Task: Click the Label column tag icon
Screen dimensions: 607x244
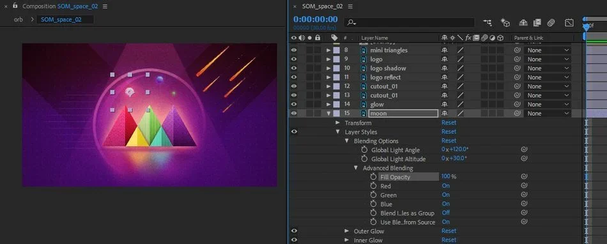Action: click(x=334, y=38)
